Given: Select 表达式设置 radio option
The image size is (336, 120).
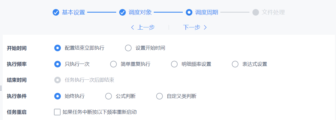Looking at the screenshot, I should click(x=235, y=64).
